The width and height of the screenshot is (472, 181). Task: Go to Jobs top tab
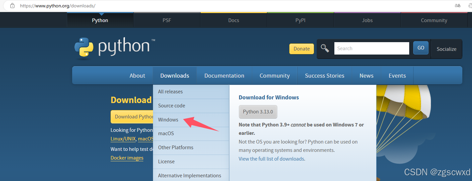tap(367, 20)
